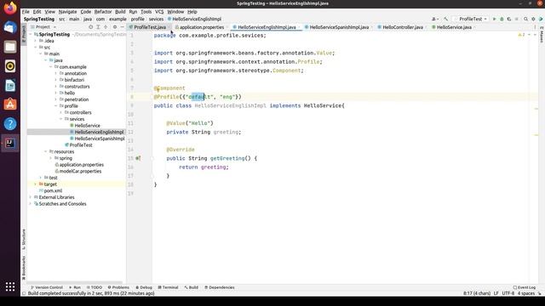Toggle Version Control tool window
The height and width of the screenshot is (306, 545).
pyautogui.click(x=47, y=287)
